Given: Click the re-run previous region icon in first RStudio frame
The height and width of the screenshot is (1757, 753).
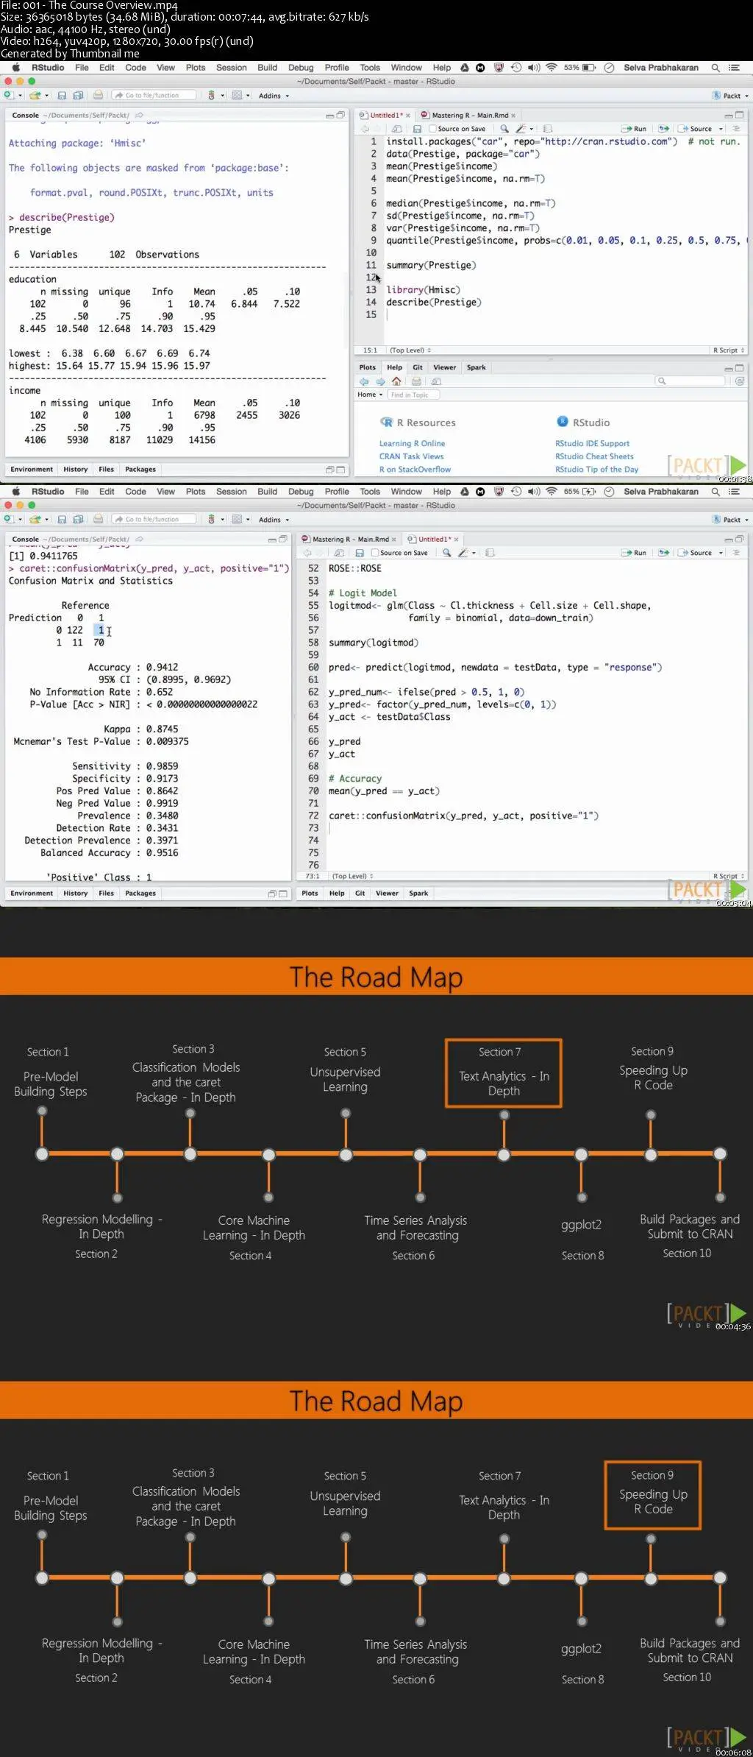Looking at the screenshot, I should [664, 128].
